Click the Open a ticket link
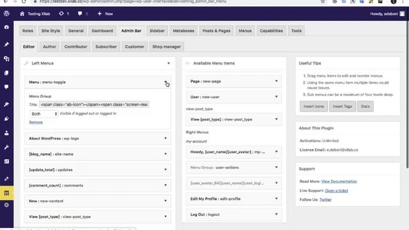409x230 pixels. (x=336, y=190)
